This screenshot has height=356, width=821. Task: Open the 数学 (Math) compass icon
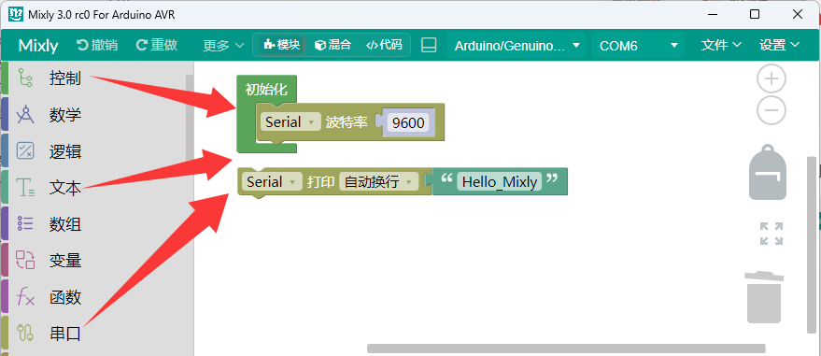pos(25,114)
